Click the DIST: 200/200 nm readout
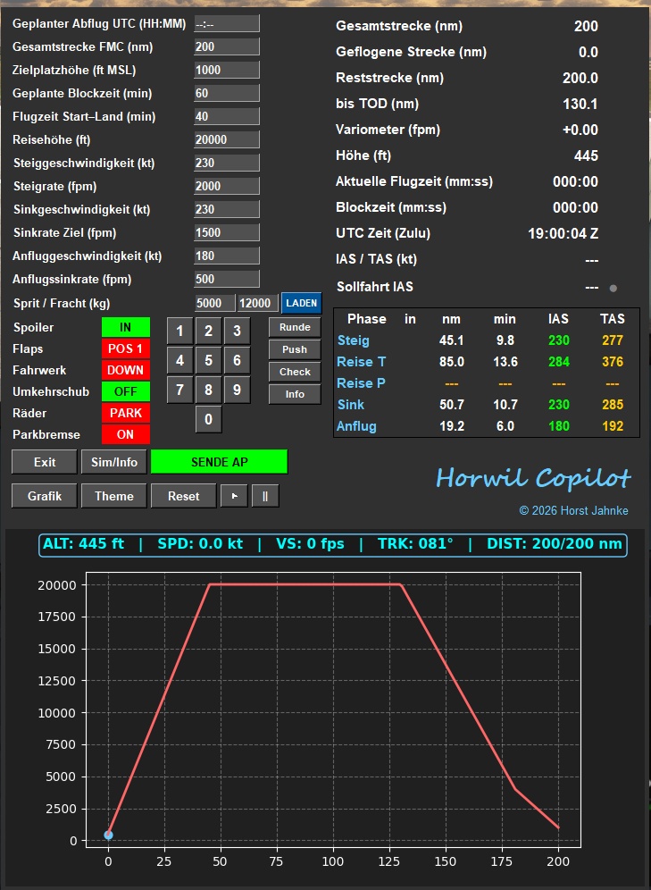Image resolution: width=651 pixels, height=890 pixels. point(555,544)
